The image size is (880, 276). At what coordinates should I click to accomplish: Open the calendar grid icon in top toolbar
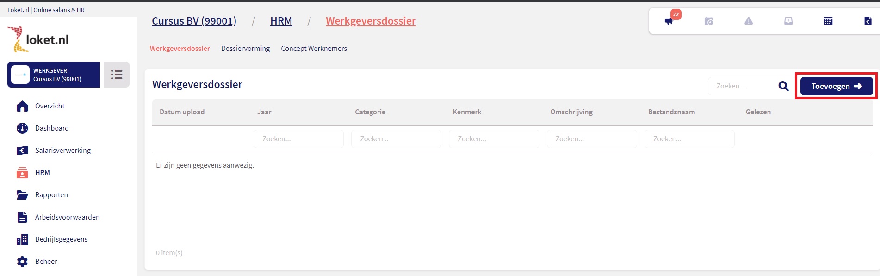pyautogui.click(x=828, y=21)
